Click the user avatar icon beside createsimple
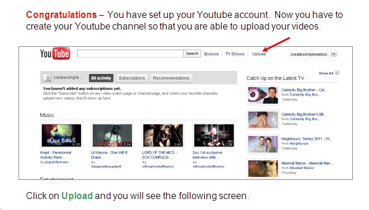 click(x=47, y=78)
